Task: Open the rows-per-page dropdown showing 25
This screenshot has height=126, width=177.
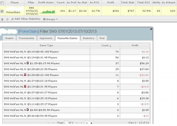Action: (x=89, y=123)
